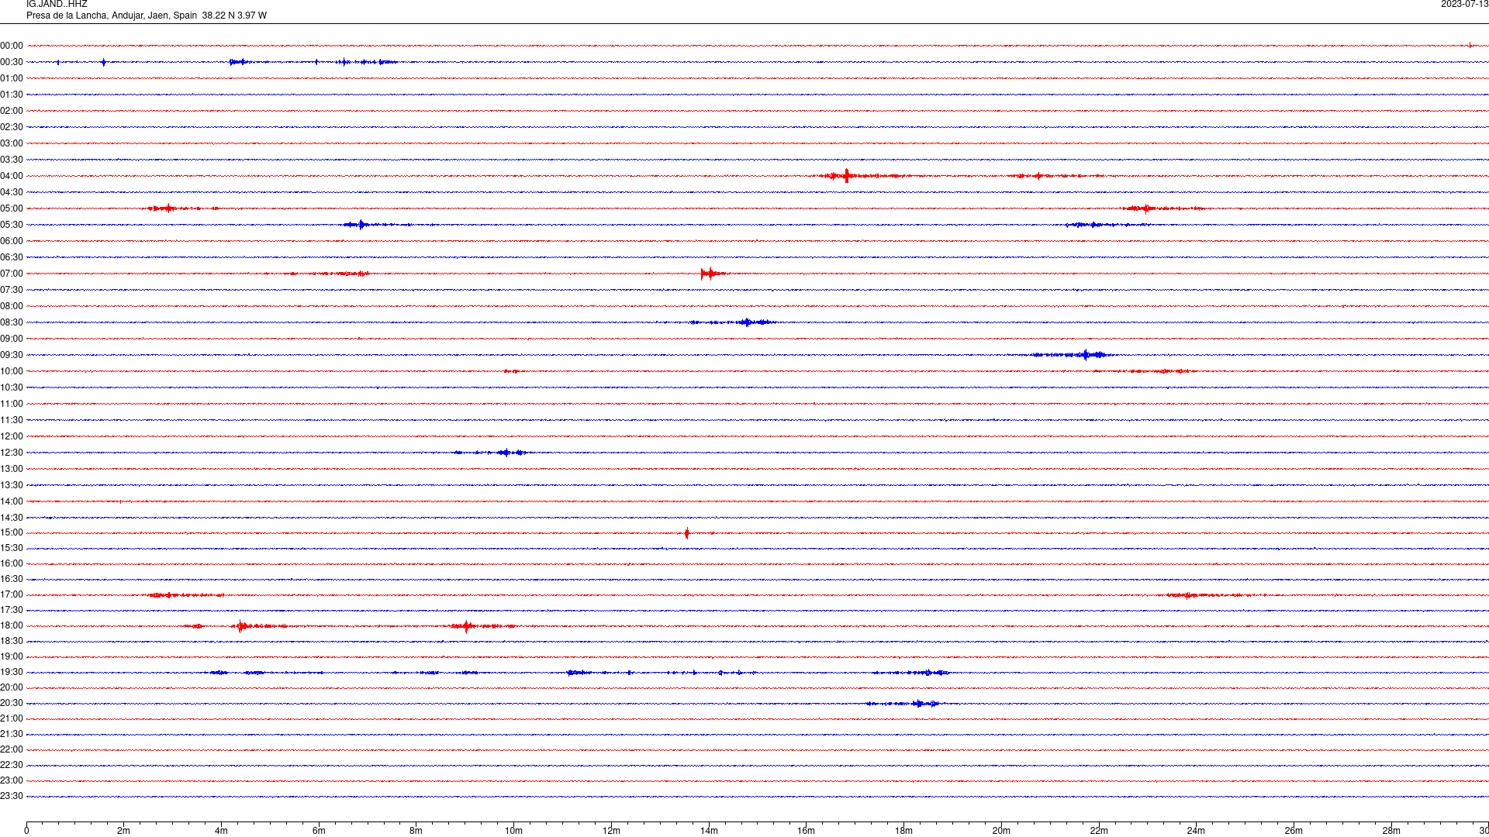1489x837 pixels.
Task: Select the 04:00 trace label
Action: 12,176
